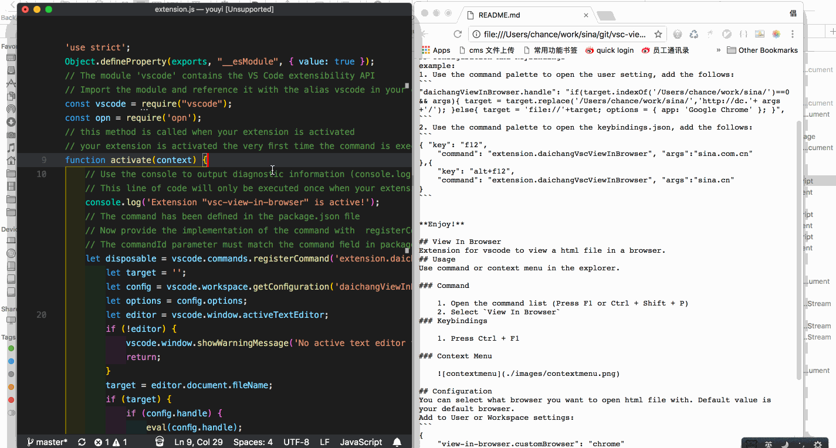Click the 'function activate(context)' line
Screen dimensions: 836x448
coord(136,160)
